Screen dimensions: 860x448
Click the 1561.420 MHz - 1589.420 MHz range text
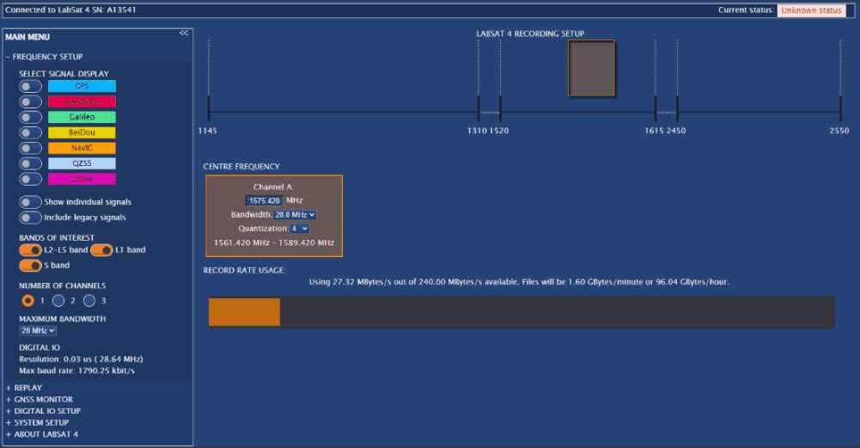click(x=274, y=242)
